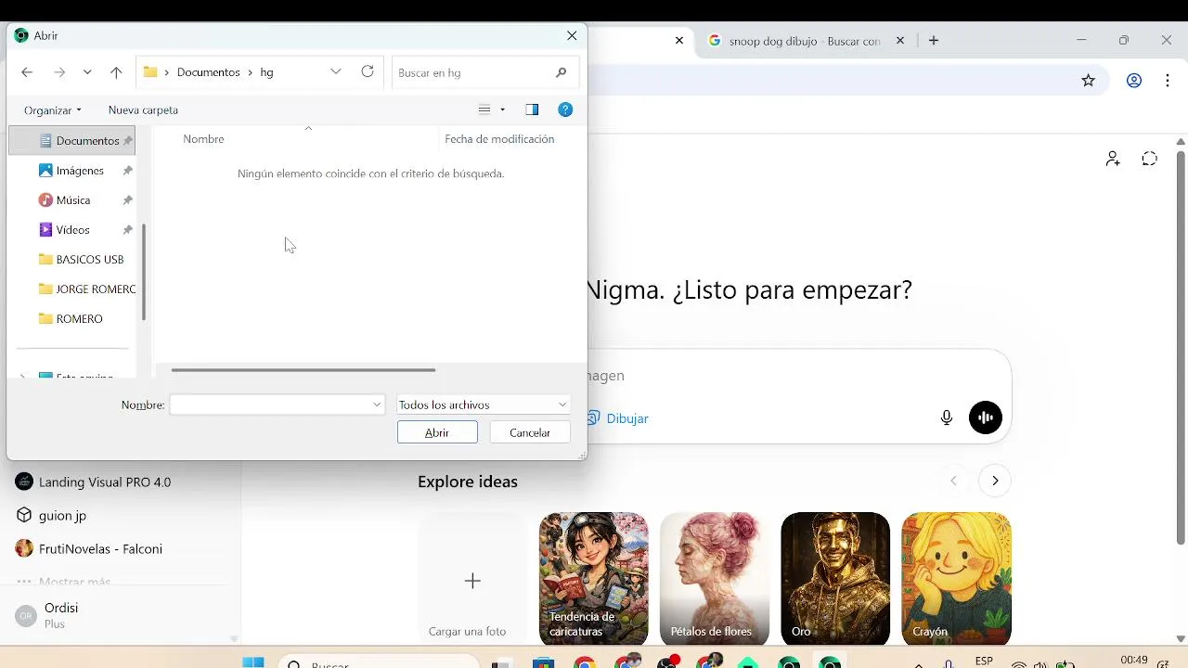Create a Nueva carpeta

tap(143, 109)
